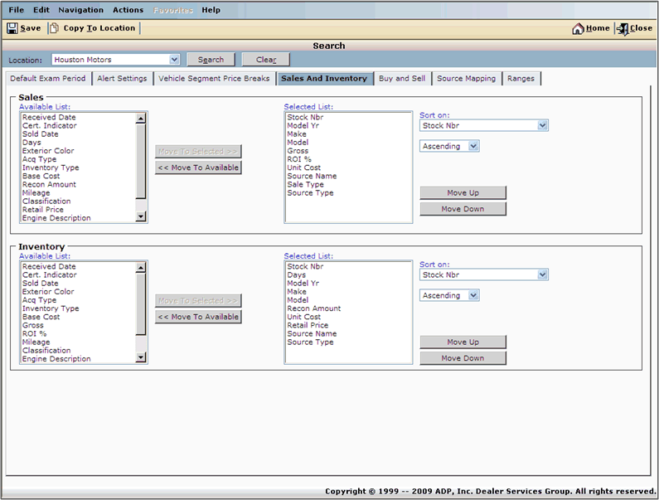This screenshot has height=500, width=659.
Task: Click Move To Available in Sales section
Action: [x=198, y=167]
